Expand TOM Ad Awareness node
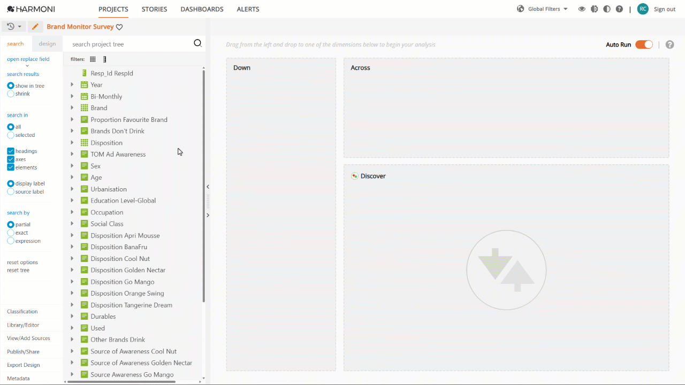685x385 pixels. pos(72,154)
